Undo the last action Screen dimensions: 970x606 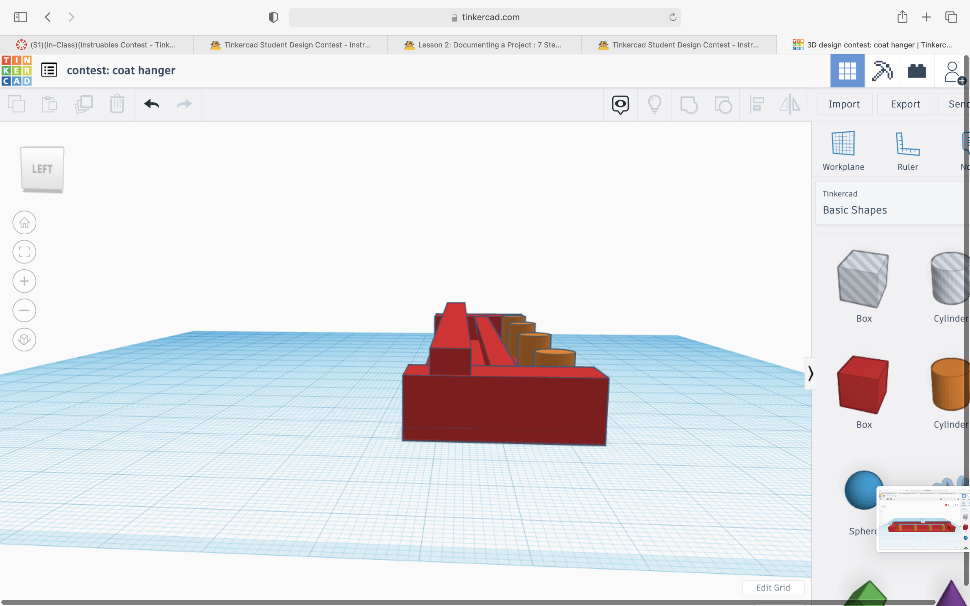pyautogui.click(x=152, y=104)
